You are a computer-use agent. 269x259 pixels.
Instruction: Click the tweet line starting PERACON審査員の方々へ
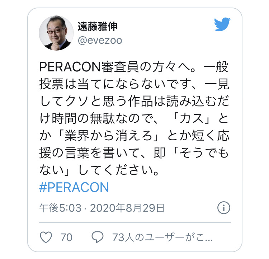pos(134,67)
